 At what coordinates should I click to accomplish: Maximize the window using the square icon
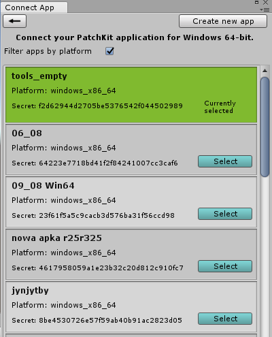point(256,3)
